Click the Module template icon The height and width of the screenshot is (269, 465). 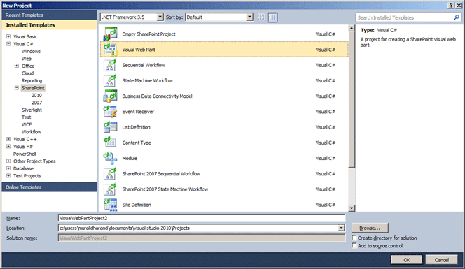pos(110,159)
